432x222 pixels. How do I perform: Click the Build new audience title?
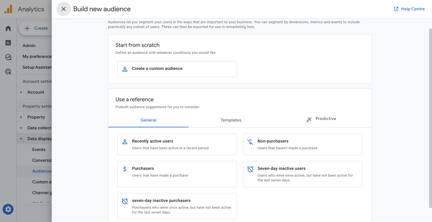102,9
